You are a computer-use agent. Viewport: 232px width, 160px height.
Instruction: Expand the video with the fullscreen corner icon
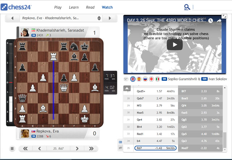224,16
